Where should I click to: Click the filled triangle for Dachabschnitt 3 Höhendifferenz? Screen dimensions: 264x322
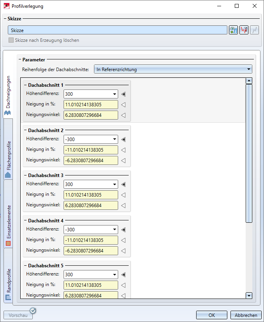123,184
